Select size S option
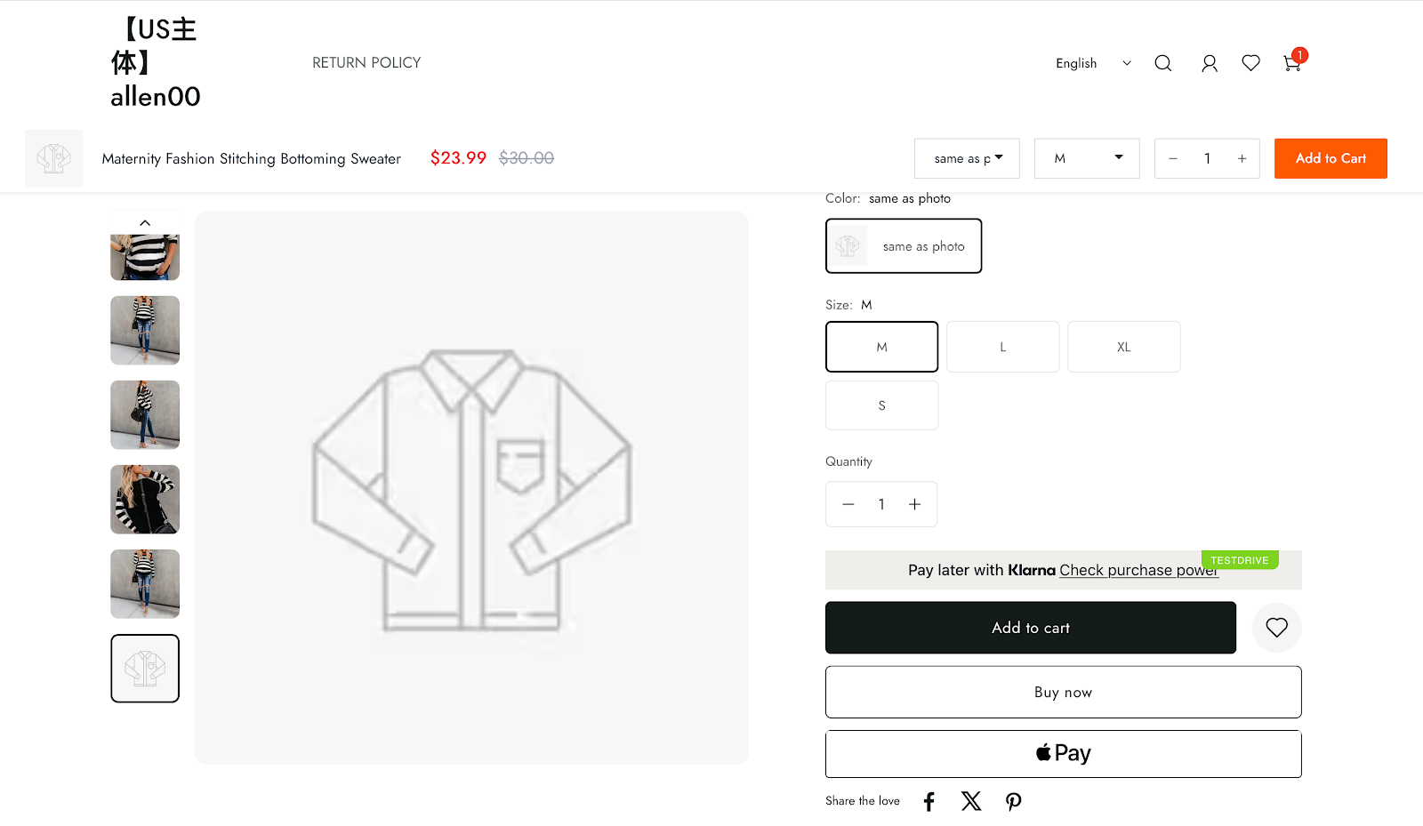The height and width of the screenshot is (826, 1423). 881,405
